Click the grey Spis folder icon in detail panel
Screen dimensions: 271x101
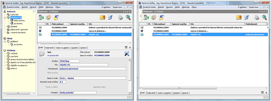pyautogui.click(x=42, y=54)
